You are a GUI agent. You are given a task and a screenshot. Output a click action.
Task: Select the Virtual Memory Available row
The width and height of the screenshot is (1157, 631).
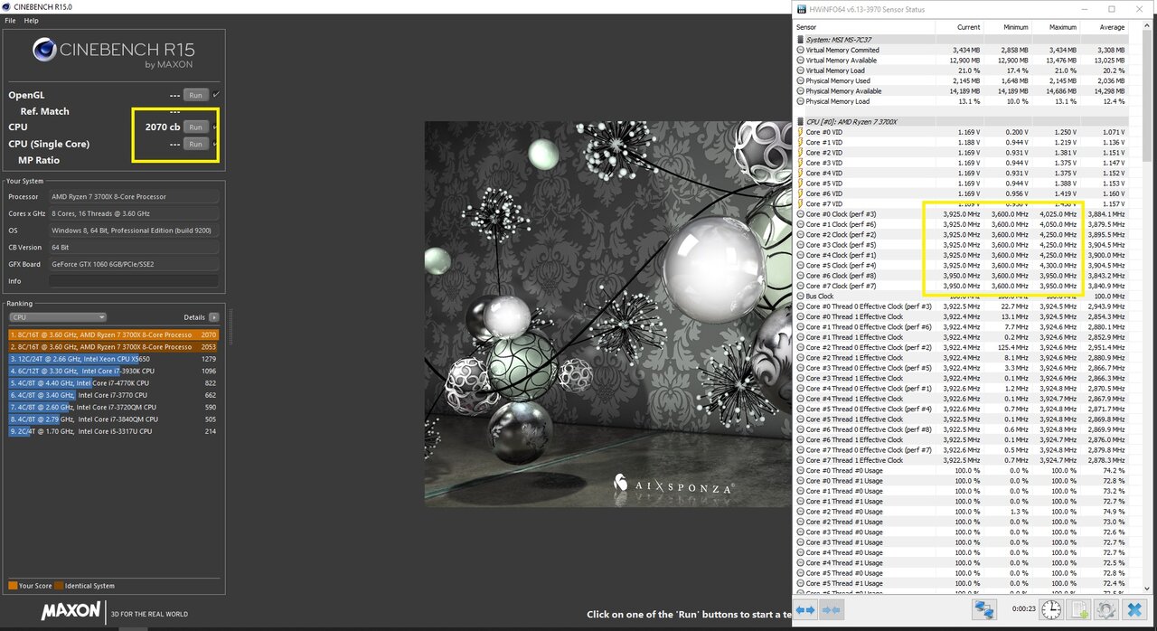(963, 61)
